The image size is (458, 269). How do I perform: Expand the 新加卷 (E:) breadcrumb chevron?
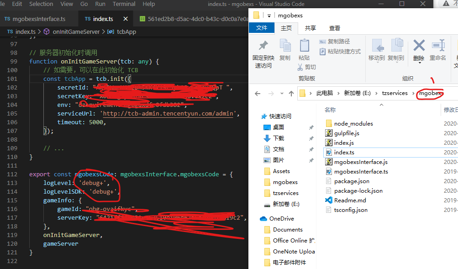[376, 93]
